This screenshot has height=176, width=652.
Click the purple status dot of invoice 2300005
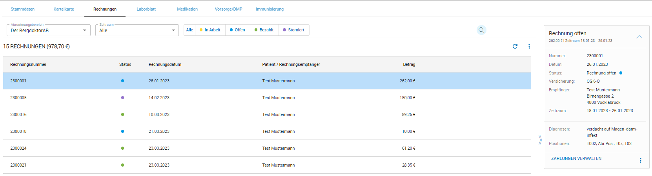click(122, 98)
